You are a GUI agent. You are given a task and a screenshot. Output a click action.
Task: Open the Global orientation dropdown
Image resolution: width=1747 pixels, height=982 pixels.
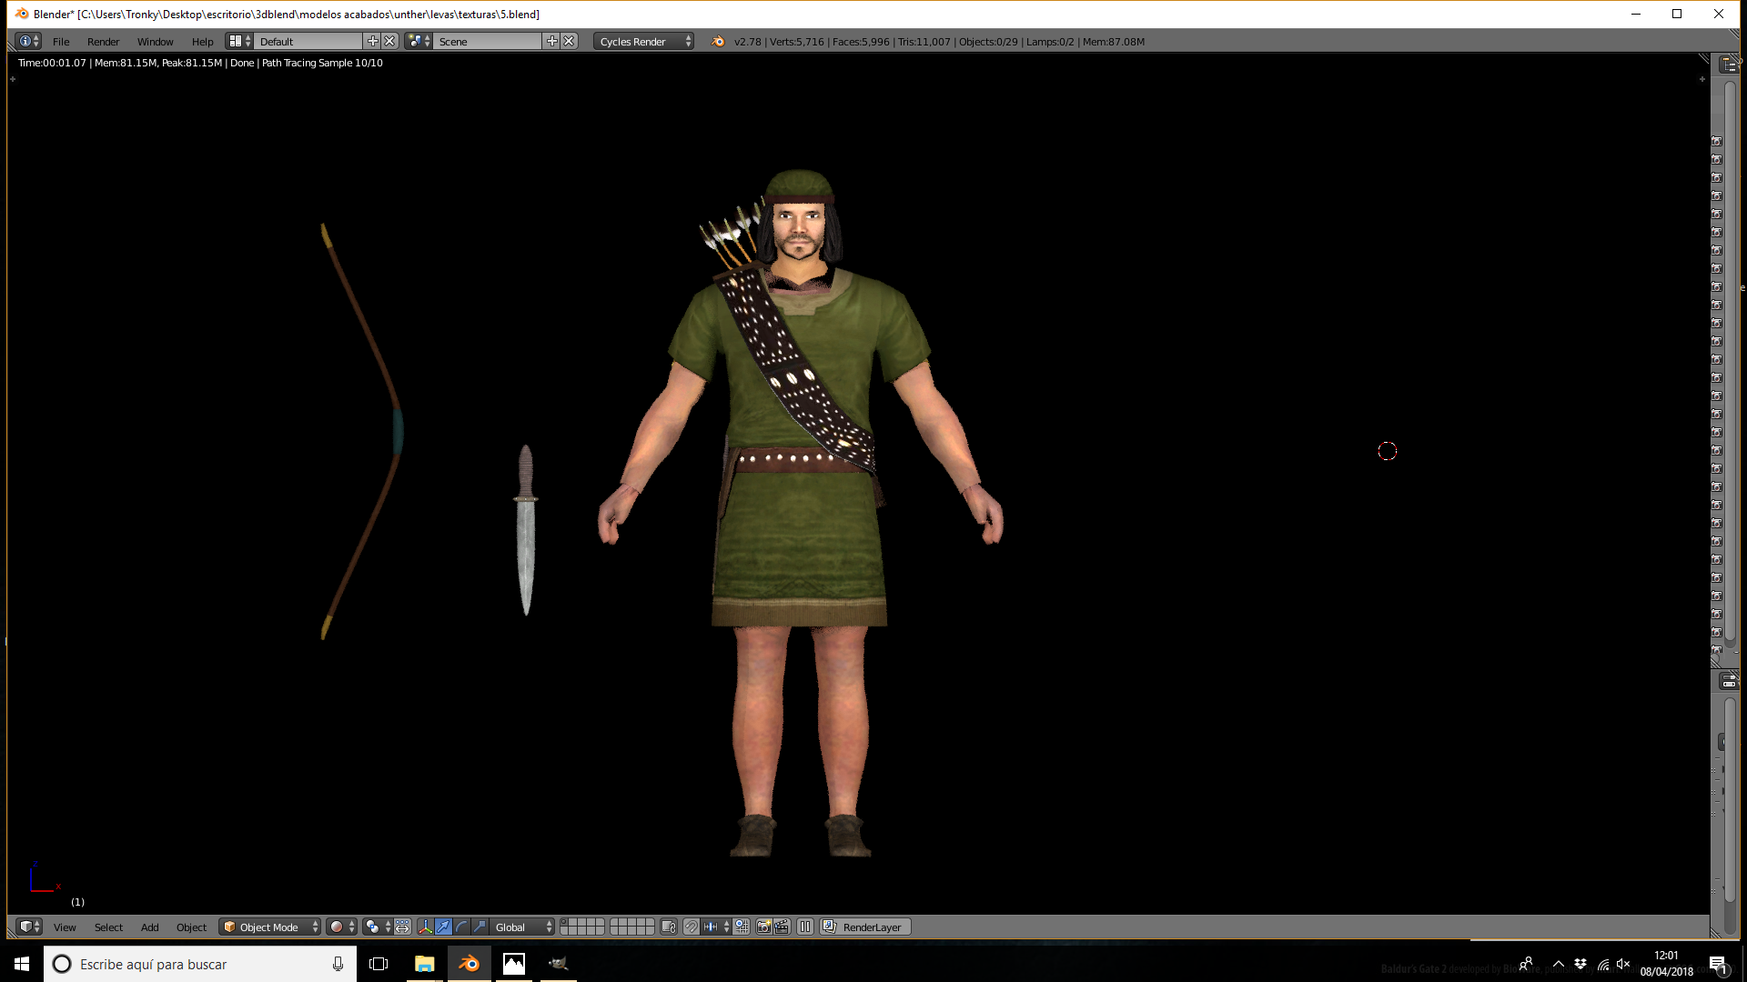tap(523, 927)
